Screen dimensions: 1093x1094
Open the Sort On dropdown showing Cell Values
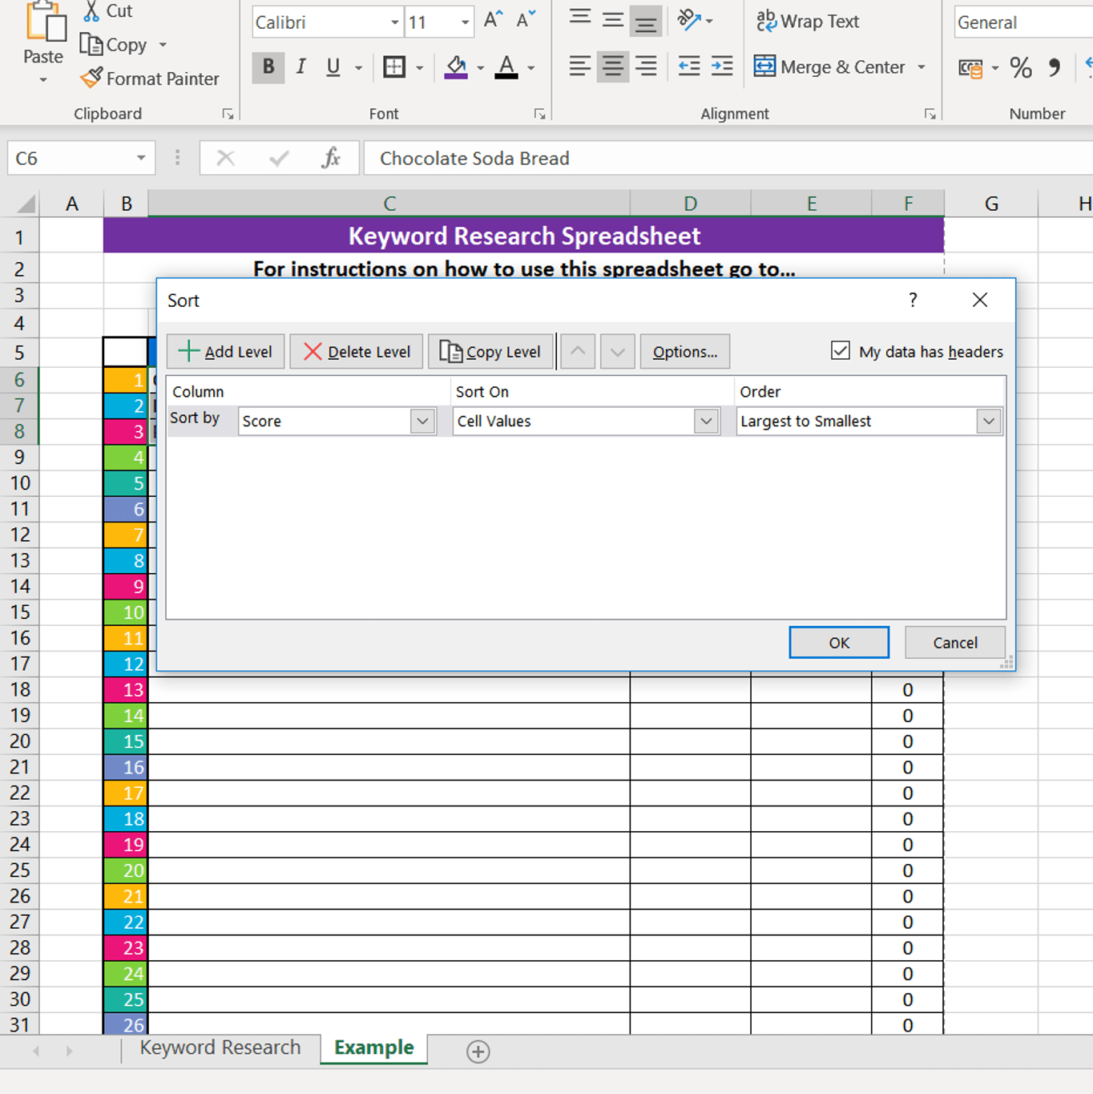pyautogui.click(x=706, y=421)
